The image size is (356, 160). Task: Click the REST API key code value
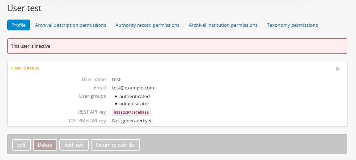pos(131,112)
